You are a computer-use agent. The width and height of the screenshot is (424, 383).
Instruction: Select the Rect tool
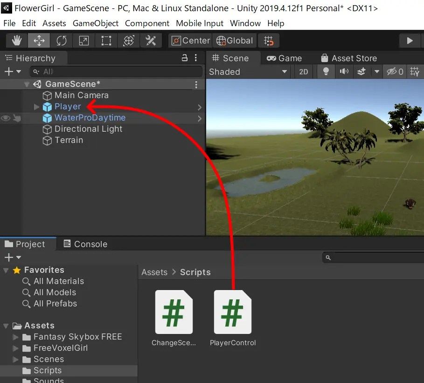106,41
